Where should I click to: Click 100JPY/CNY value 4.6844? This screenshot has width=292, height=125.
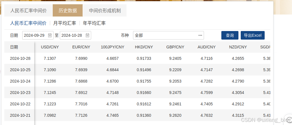(x=113, y=70)
